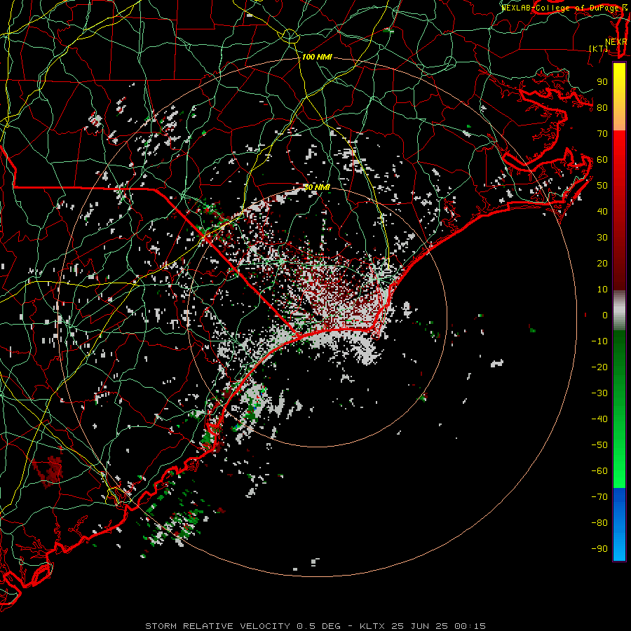This screenshot has width=631, height=631.
Task: Click the [KT] units label
Action: point(599,48)
